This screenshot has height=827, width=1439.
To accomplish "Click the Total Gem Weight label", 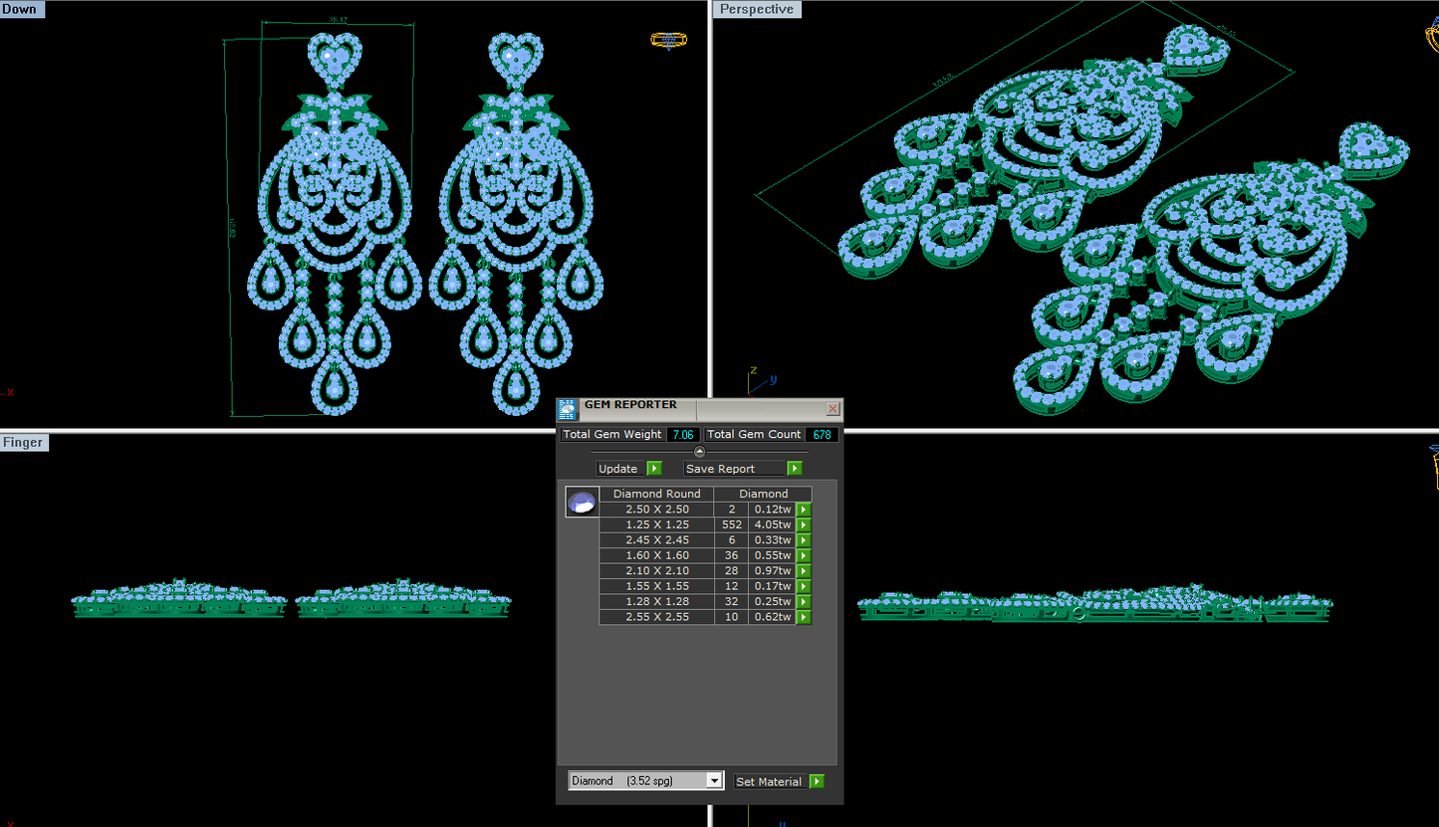I will point(612,435).
